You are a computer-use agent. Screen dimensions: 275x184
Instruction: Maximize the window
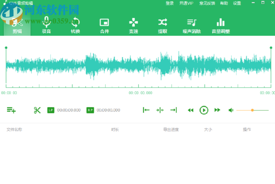pyautogui.click(x=263, y=3)
